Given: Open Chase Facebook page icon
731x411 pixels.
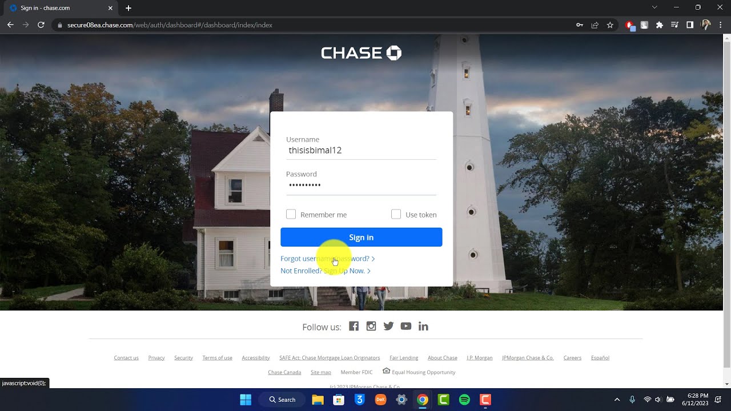Looking at the screenshot, I should tap(354, 326).
